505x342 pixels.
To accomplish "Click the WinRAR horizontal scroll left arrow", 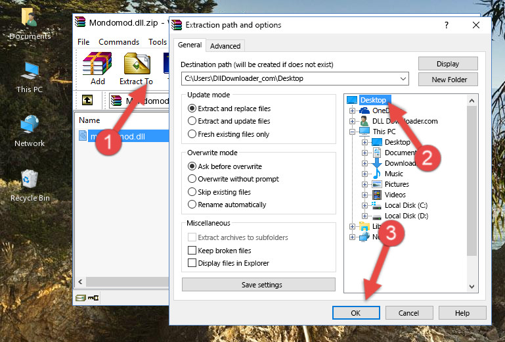I will click(81, 281).
